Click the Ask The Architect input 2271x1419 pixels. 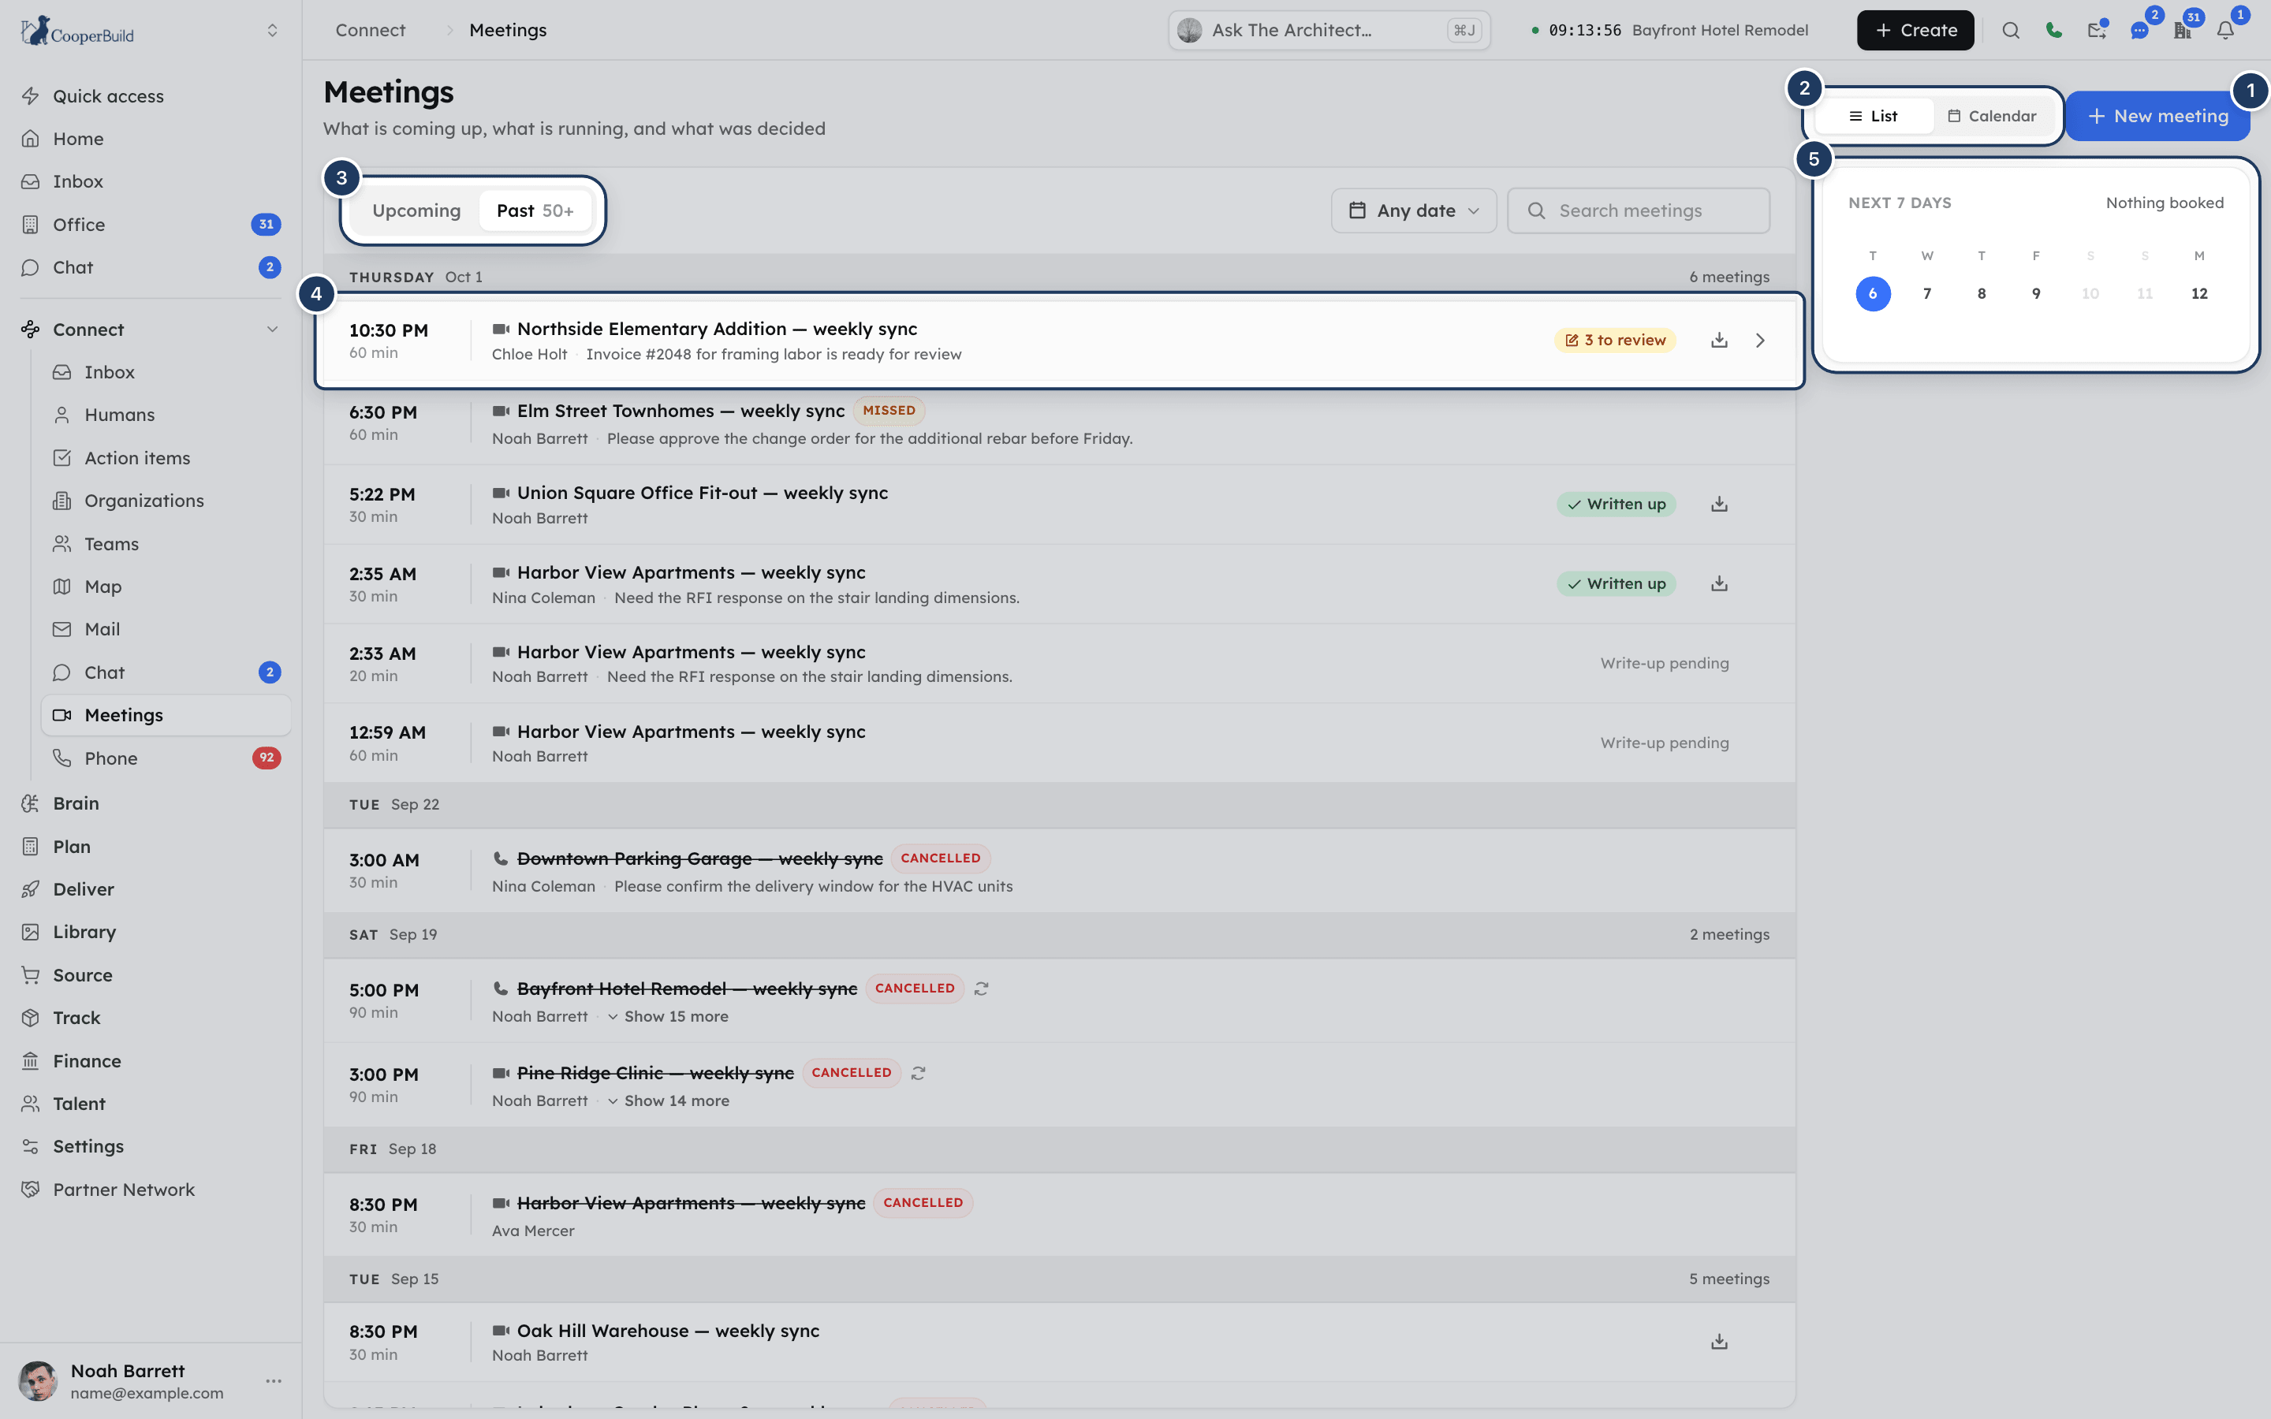[1329, 30]
